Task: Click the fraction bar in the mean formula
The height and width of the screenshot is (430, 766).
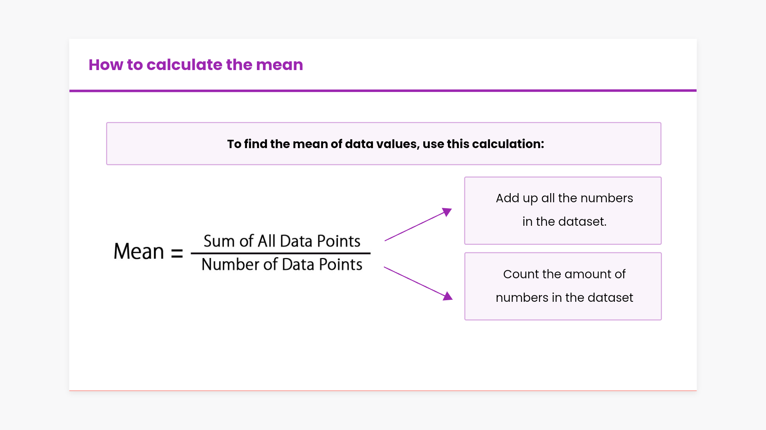Action: [x=280, y=253]
